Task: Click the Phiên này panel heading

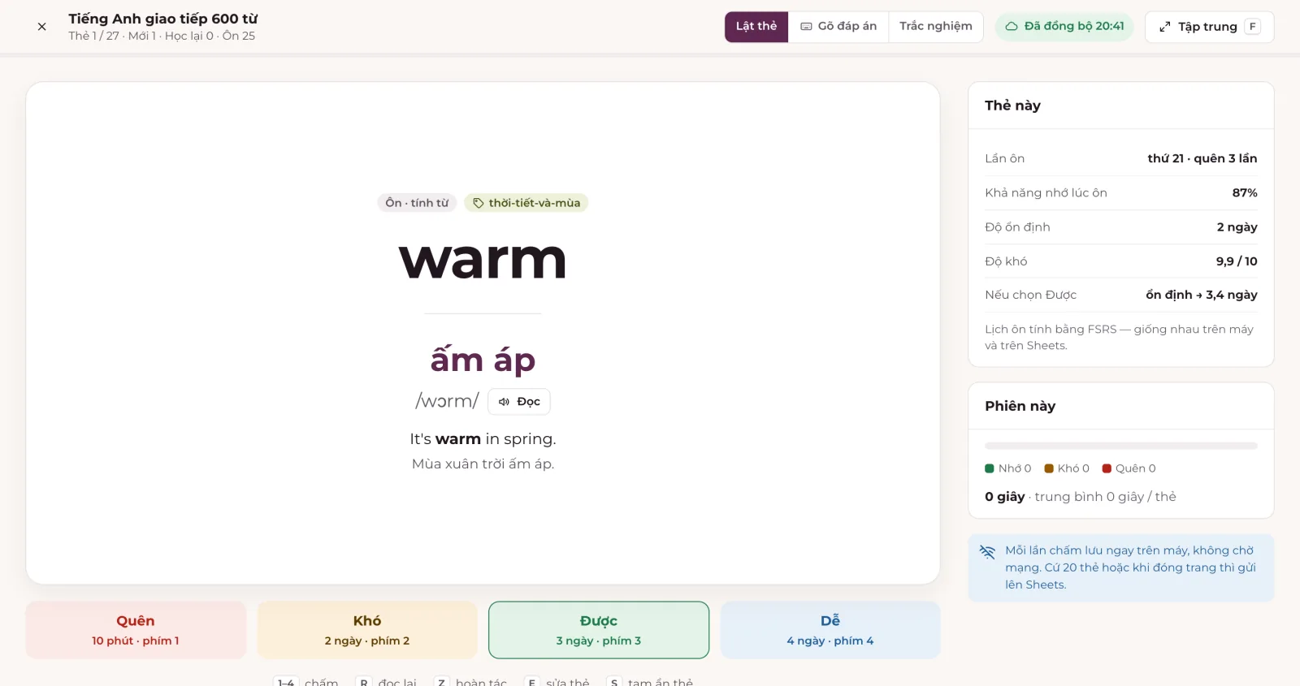Action: tap(1020, 406)
